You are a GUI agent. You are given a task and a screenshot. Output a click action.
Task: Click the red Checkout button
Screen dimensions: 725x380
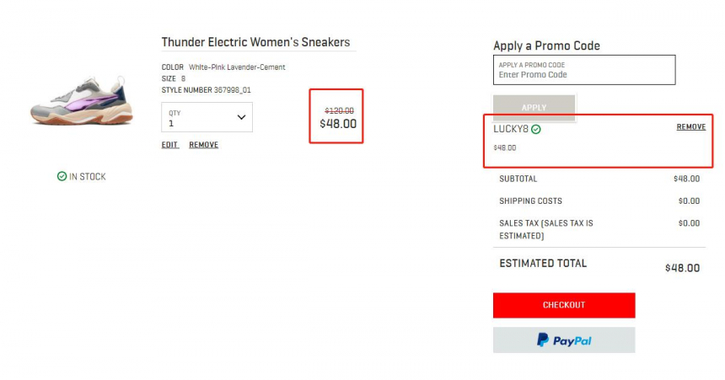[x=564, y=305]
